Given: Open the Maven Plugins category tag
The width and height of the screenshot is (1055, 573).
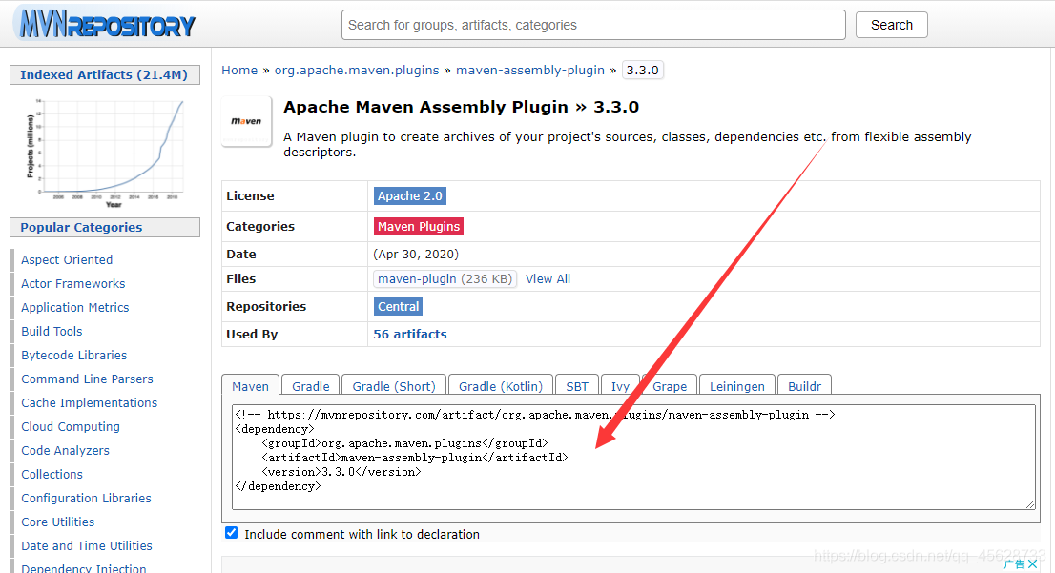Looking at the screenshot, I should [x=419, y=227].
